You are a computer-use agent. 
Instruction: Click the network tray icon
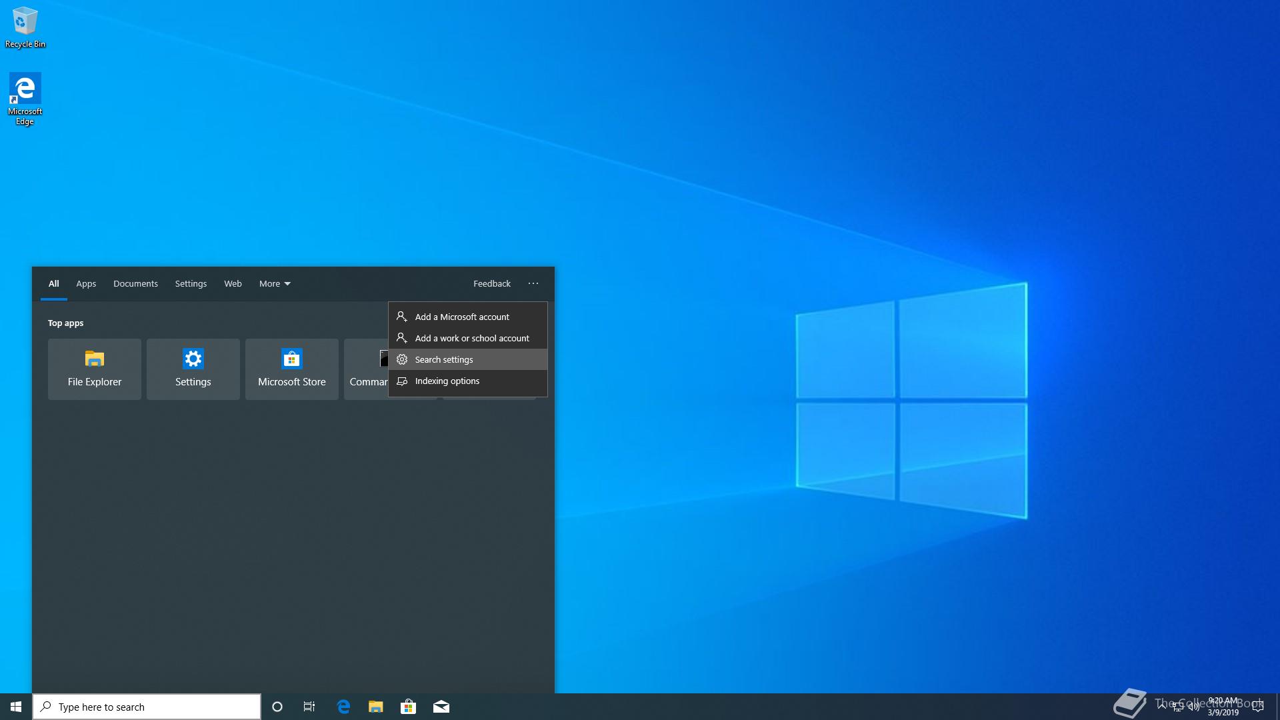point(1178,707)
